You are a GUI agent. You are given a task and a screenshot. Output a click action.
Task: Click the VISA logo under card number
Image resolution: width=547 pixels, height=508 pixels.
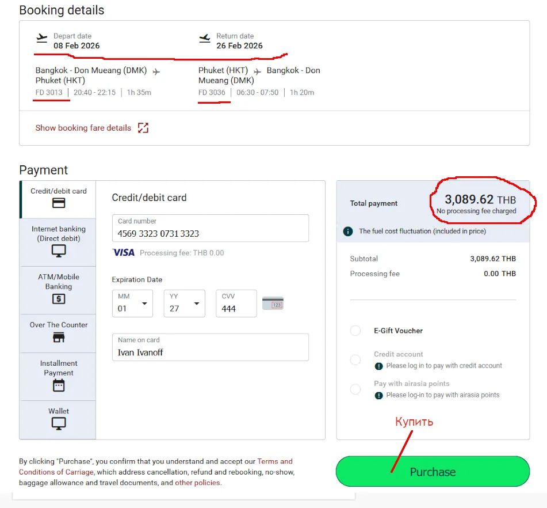point(124,252)
